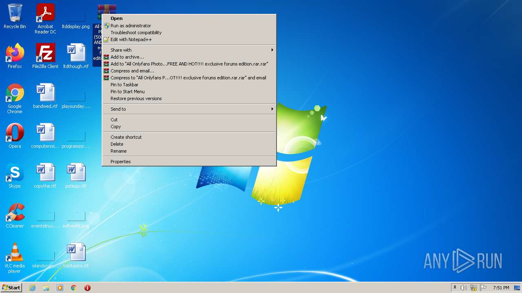
Task: Launch Acrobat Reader DC shortcut
Action: point(45,19)
